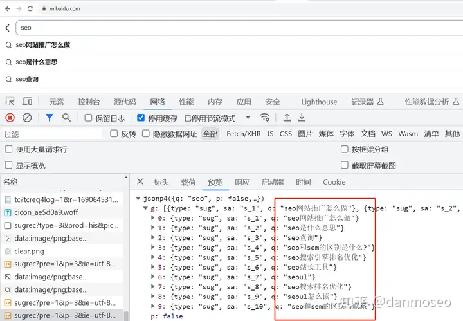Open the Lighthouse panel
Image resolution: width=463 pixels, height=321 pixels.
point(319,102)
